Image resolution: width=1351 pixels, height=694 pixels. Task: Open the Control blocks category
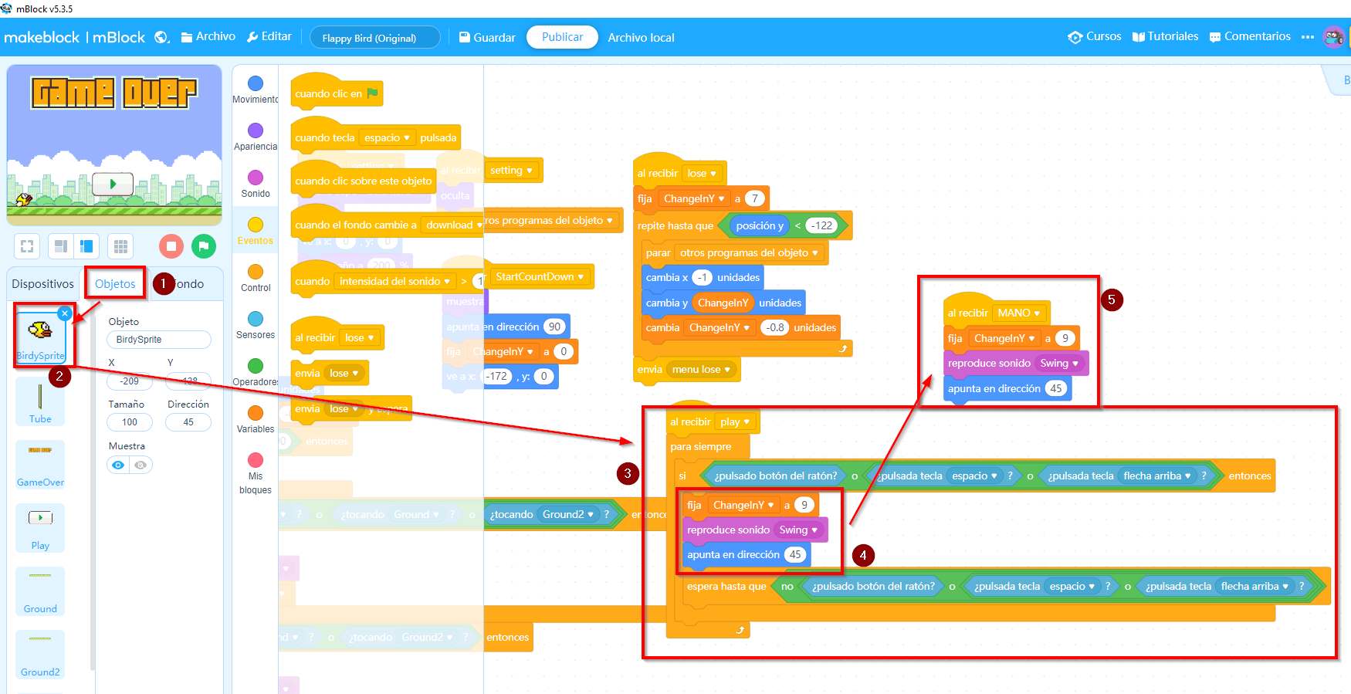point(256,278)
